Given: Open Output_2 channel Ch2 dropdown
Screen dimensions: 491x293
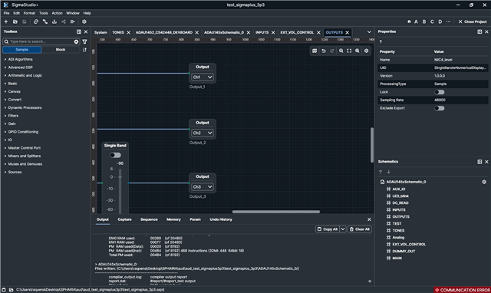Looking at the screenshot, I should tap(203, 133).
